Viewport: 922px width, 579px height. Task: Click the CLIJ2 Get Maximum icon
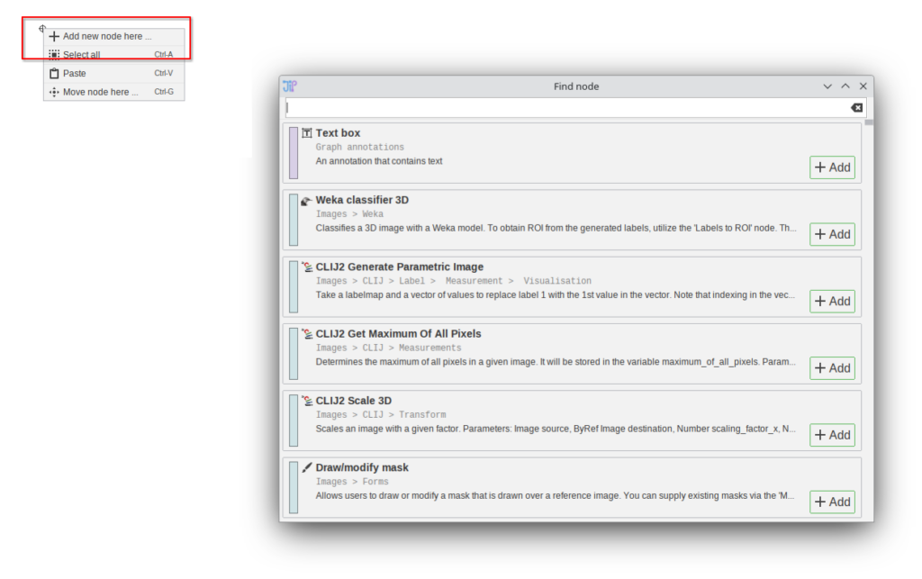click(x=307, y=334)
